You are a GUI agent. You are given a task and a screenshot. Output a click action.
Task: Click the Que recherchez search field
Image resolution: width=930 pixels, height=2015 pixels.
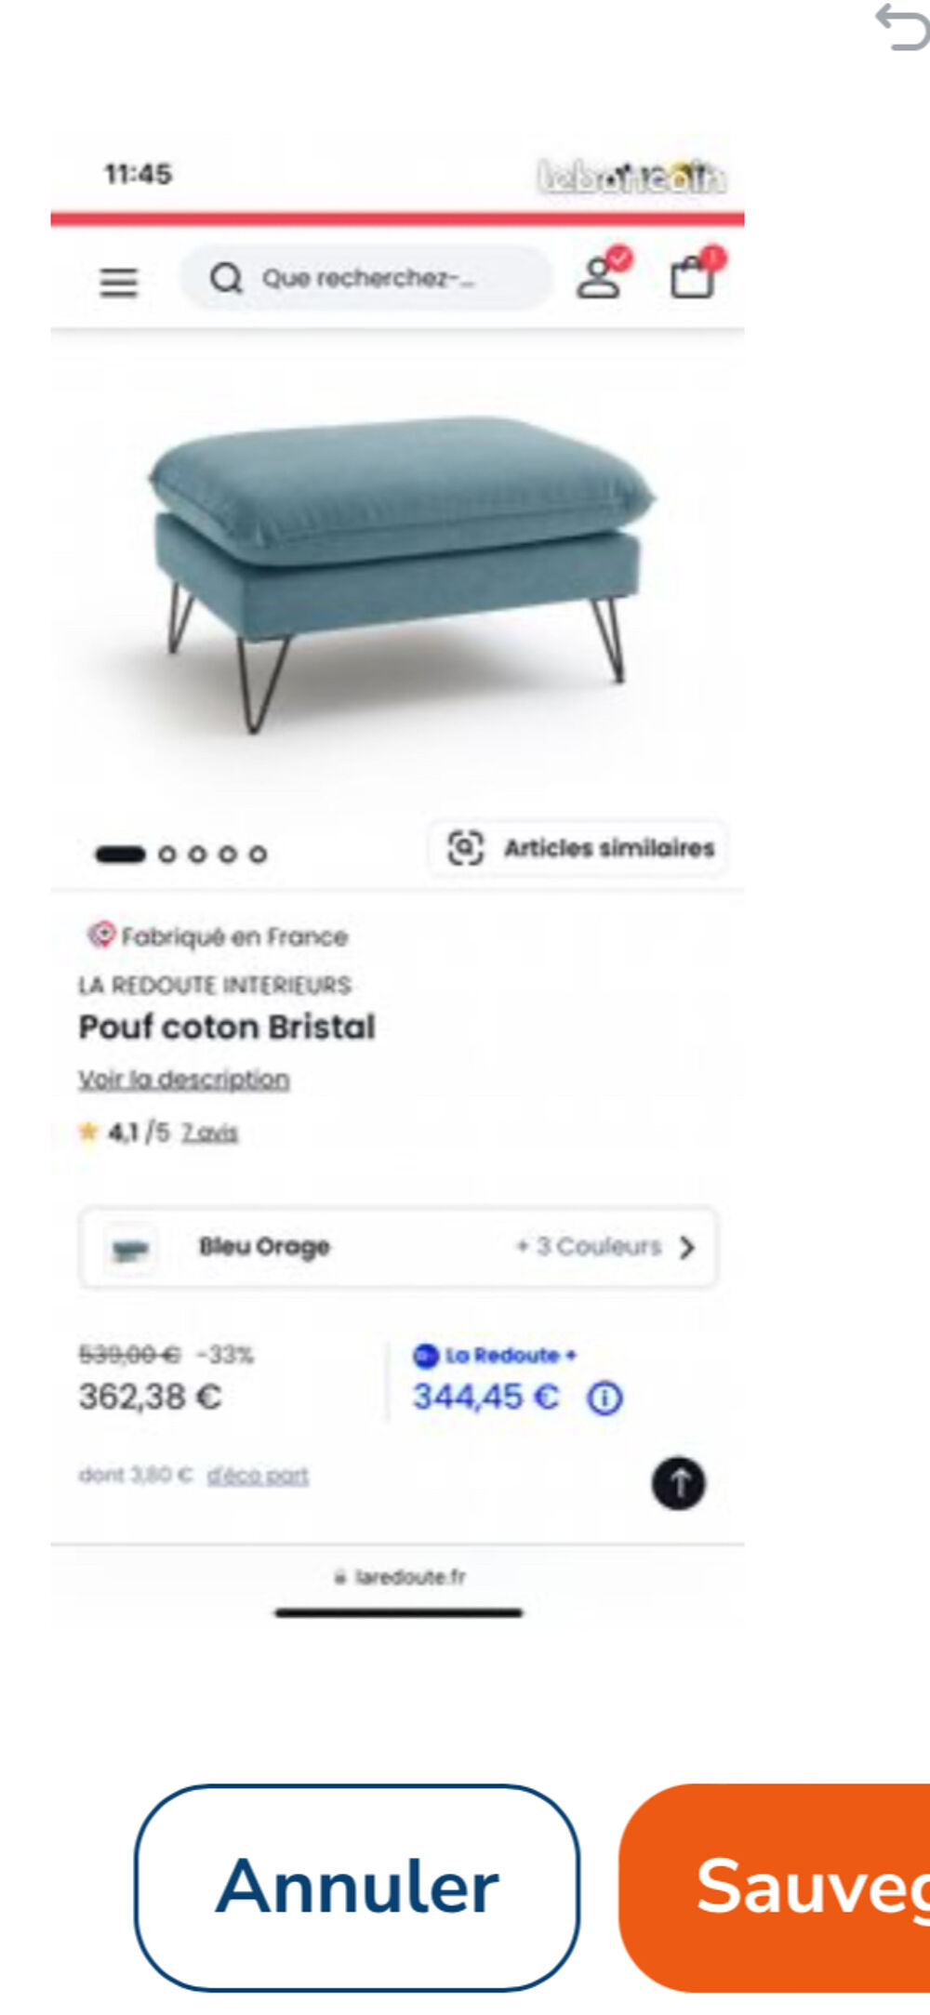pyautogui.click(x=366, y=278)
